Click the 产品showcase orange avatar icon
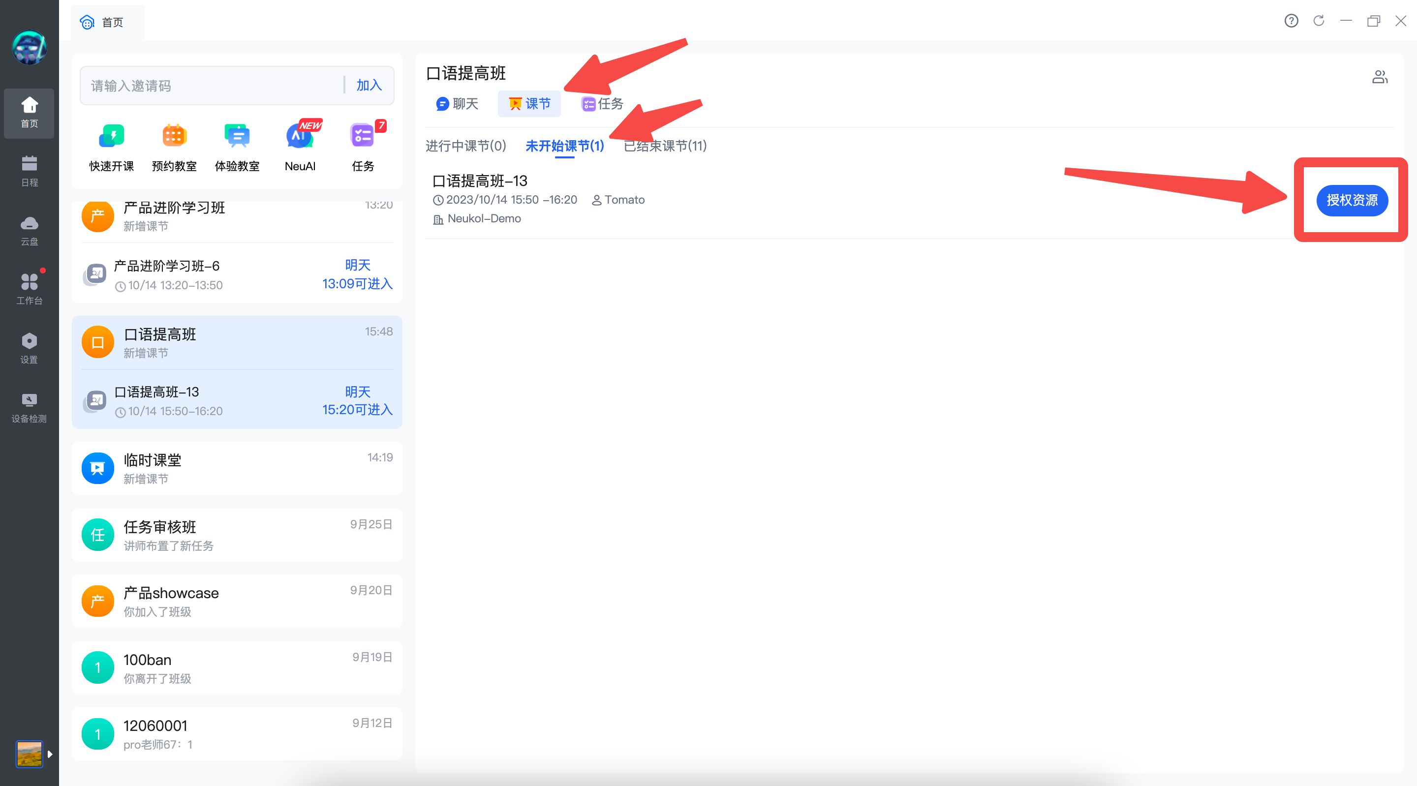The width and height of the screenshot is (1417, 786). click(98, 601)
